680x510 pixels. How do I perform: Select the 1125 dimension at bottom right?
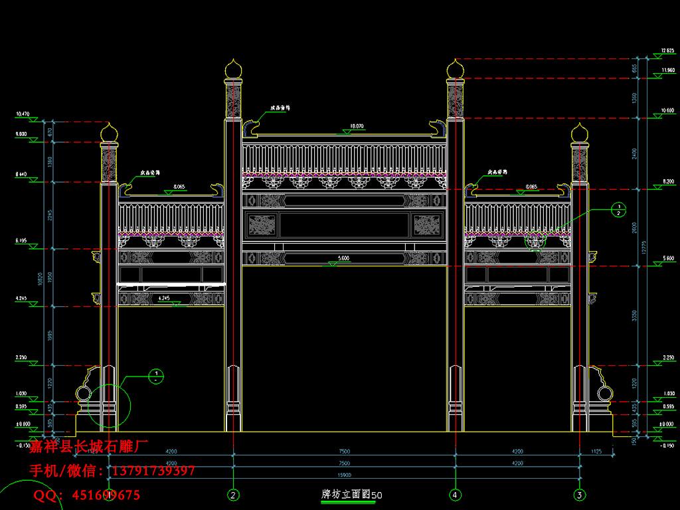click(596, 453)
